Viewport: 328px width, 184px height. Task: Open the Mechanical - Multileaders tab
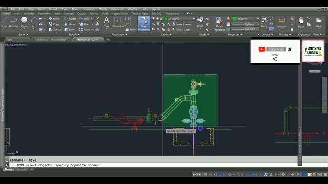[x=50, y=40]
